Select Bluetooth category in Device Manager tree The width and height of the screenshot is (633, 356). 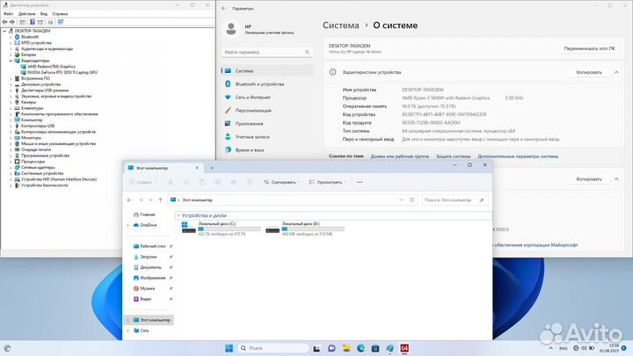pyautogui.click(x=30, y=37)
